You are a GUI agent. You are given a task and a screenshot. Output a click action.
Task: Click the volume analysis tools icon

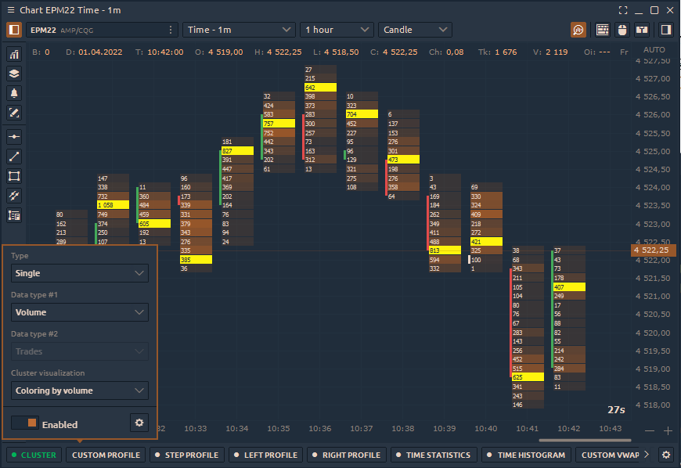click(578, 30)
